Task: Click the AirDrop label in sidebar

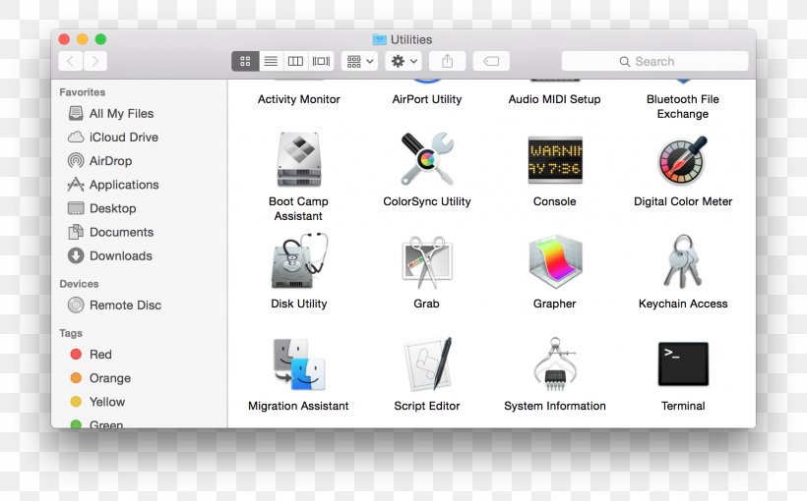Action: tap(110, 161)
